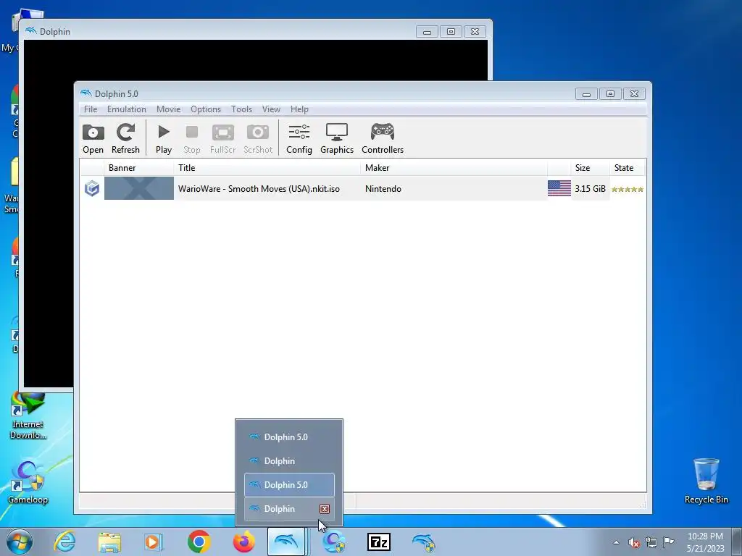Click the 3.15 GiB size cell
742x556 pixels.
tap(590, 189)
